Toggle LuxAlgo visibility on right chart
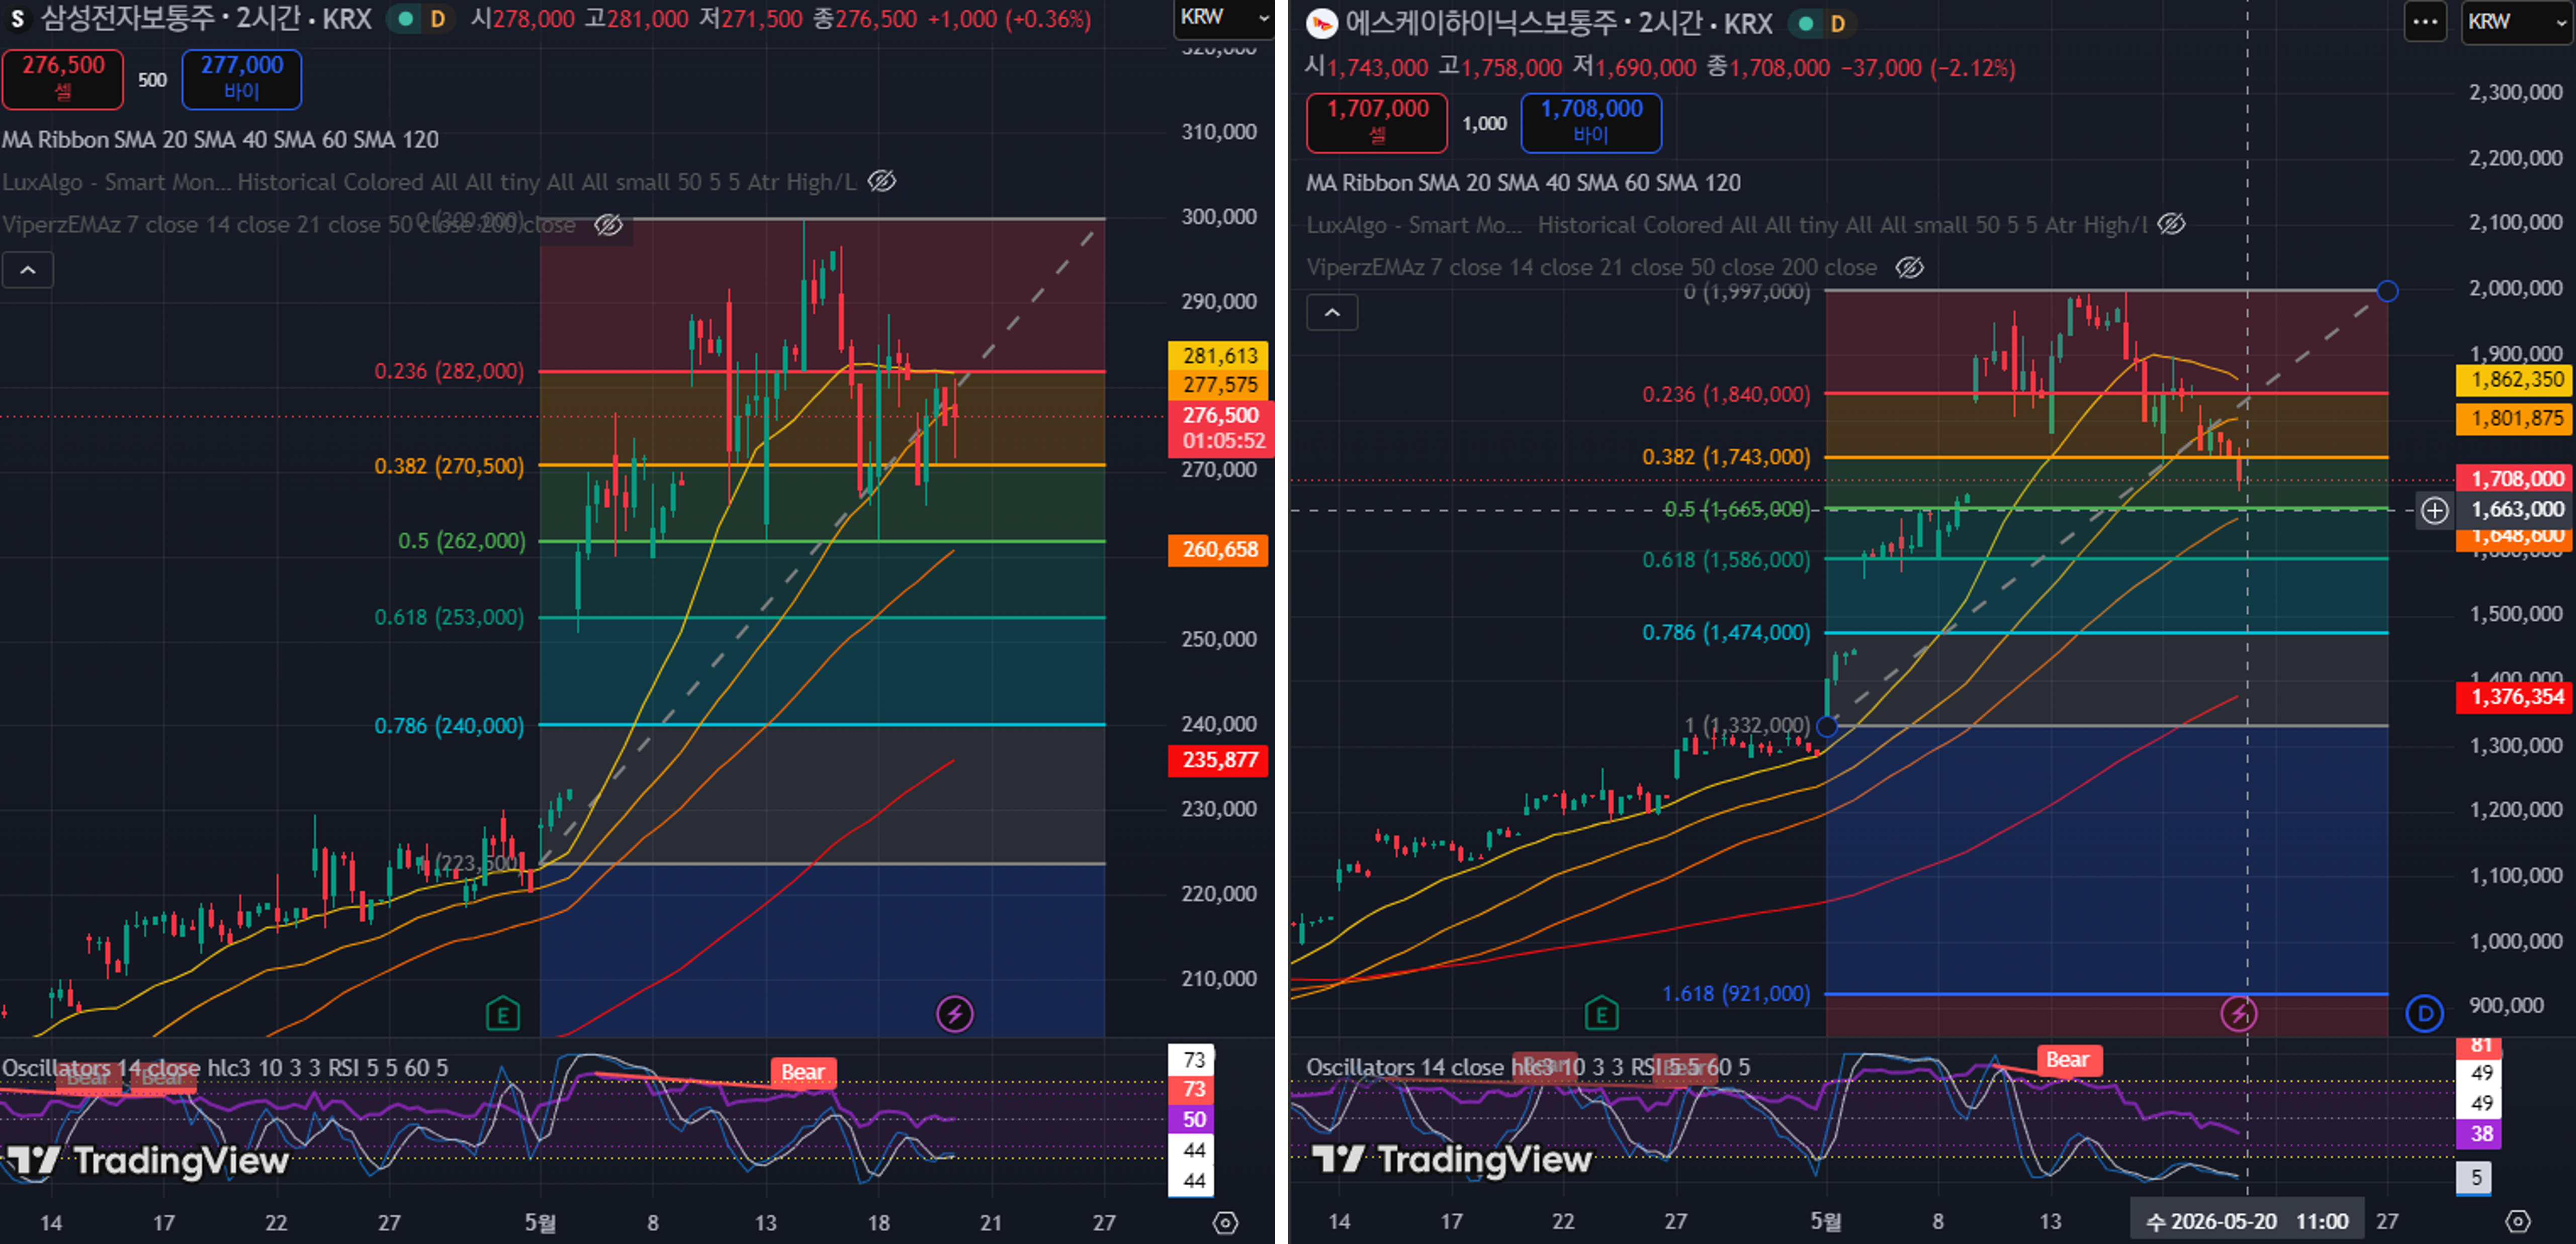The height and width of the screenshot is (1244, 2576). pyautogui.click(x=2170, y=224)
